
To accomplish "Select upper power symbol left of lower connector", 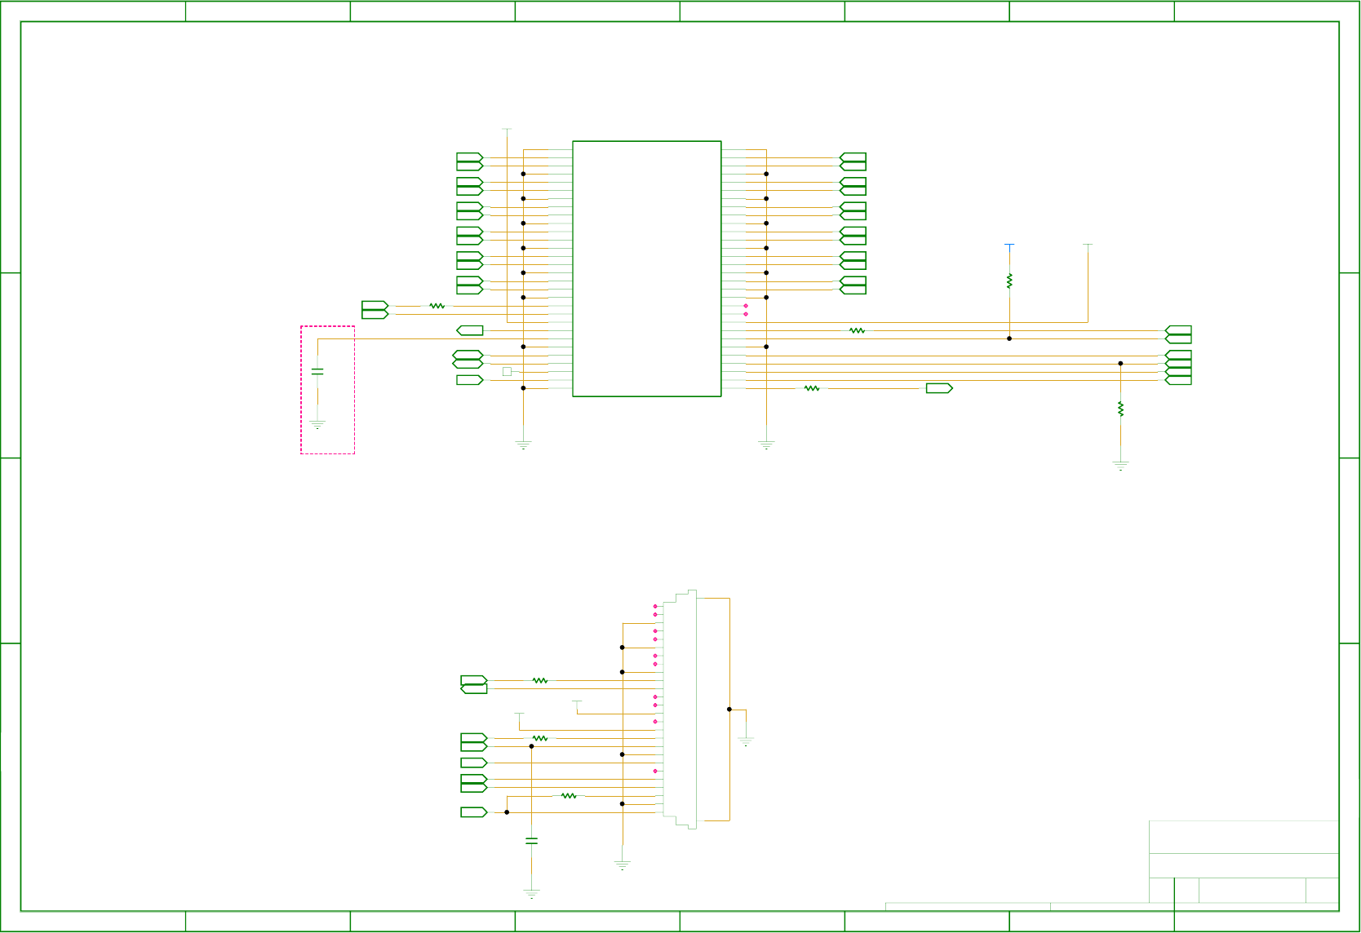I will [x=577, y=701].
